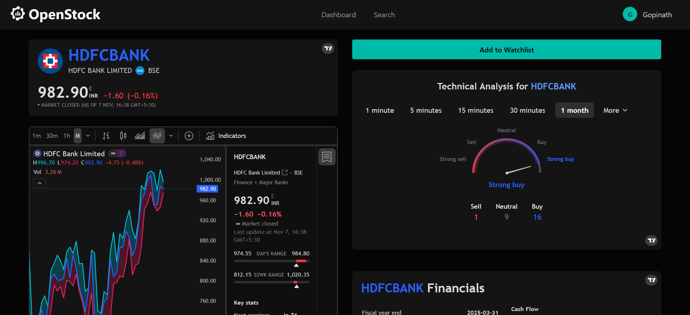
Task: Toggle the market status E badge in legend
Action: (121, 154)
